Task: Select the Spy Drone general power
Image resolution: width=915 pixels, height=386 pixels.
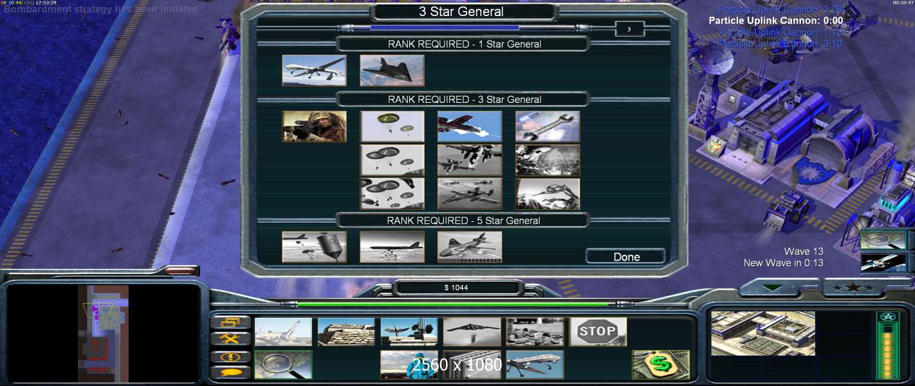Action: pyautogui.click(x=314, y=71)
